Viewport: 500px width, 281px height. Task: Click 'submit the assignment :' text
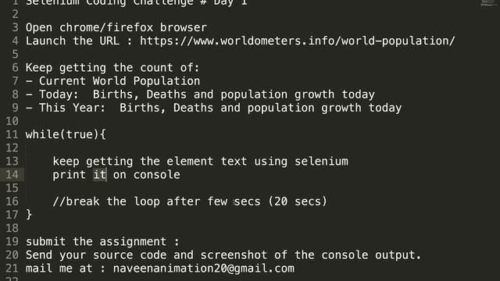click(102, 241)
